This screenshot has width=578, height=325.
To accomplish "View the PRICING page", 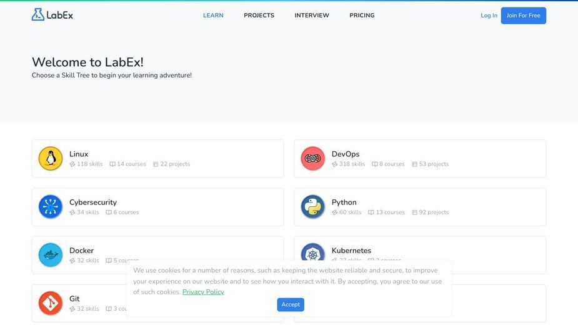I will 362,15.
